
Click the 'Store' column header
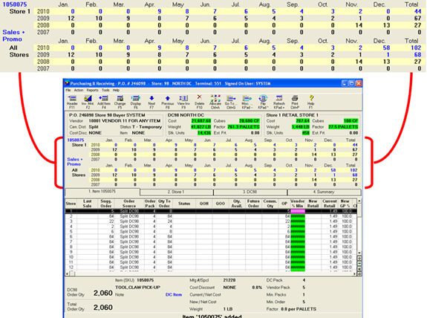71,204
